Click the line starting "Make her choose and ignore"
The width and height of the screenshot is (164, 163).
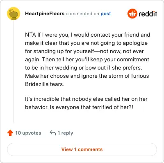[x=87, y=76]
